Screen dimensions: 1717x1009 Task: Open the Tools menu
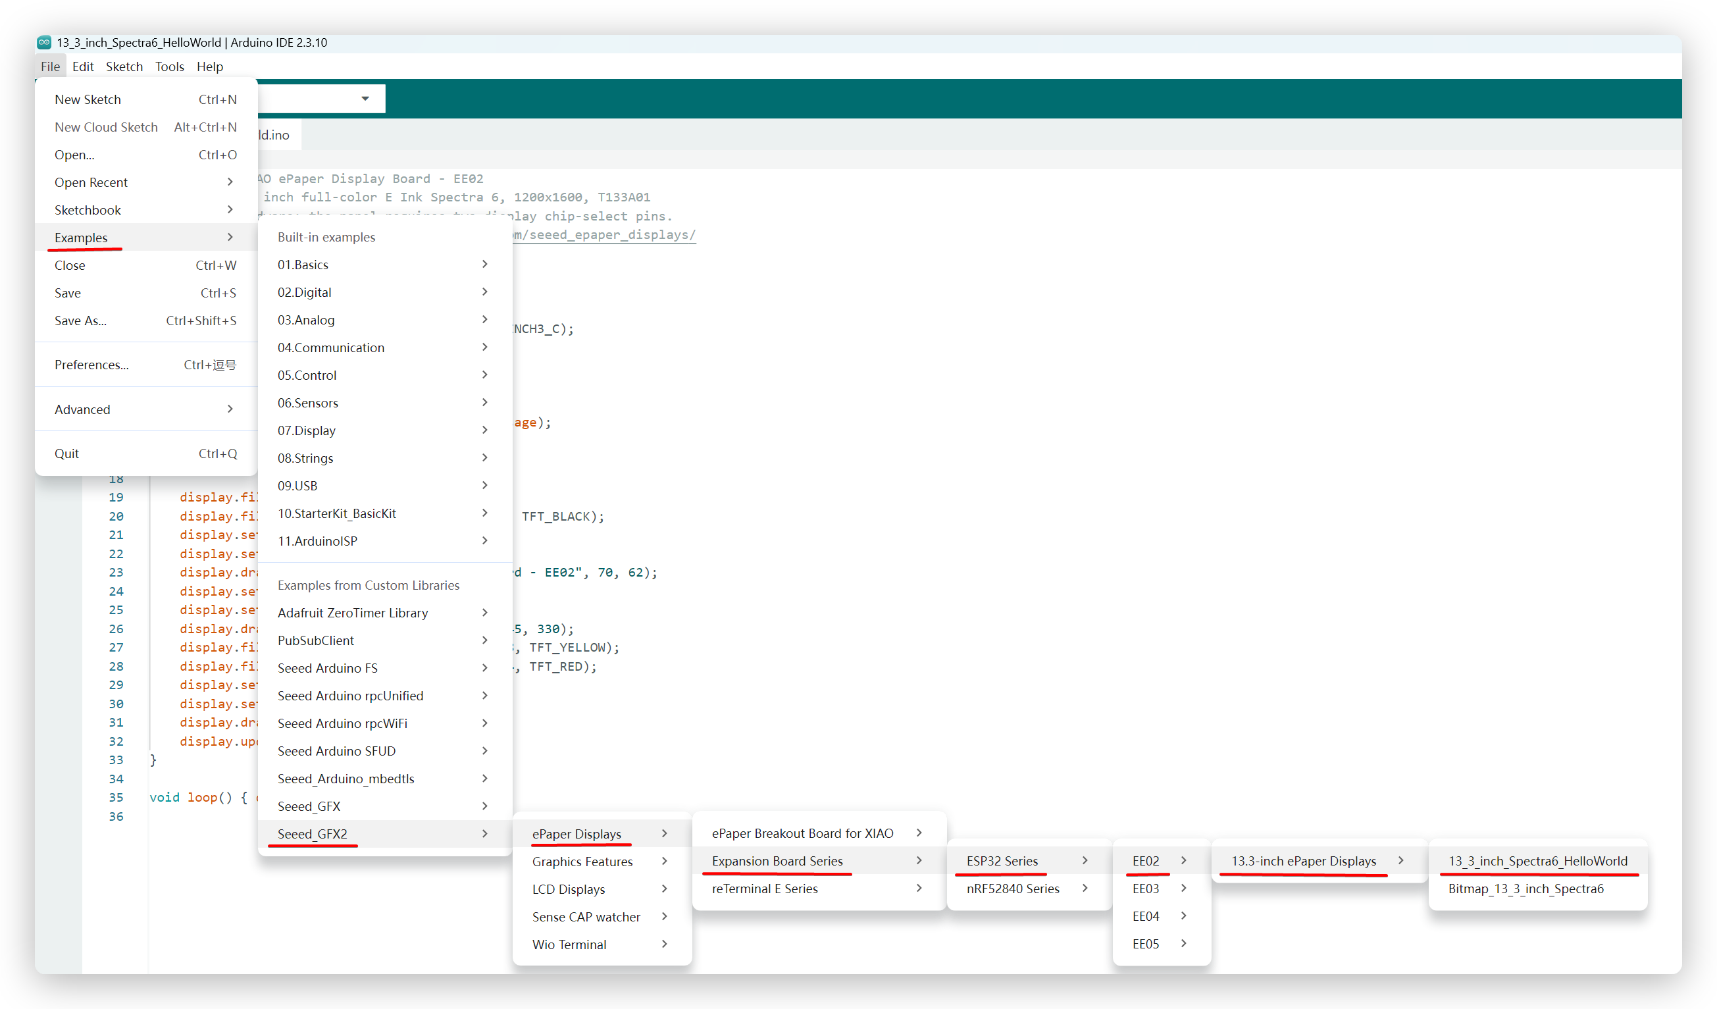click(170, 66)
